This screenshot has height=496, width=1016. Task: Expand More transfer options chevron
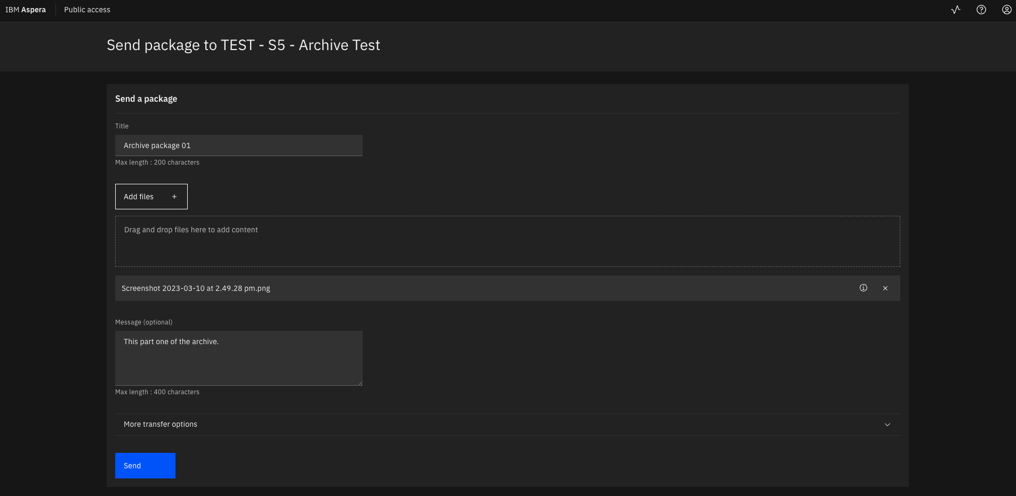[x=887, y=425]
